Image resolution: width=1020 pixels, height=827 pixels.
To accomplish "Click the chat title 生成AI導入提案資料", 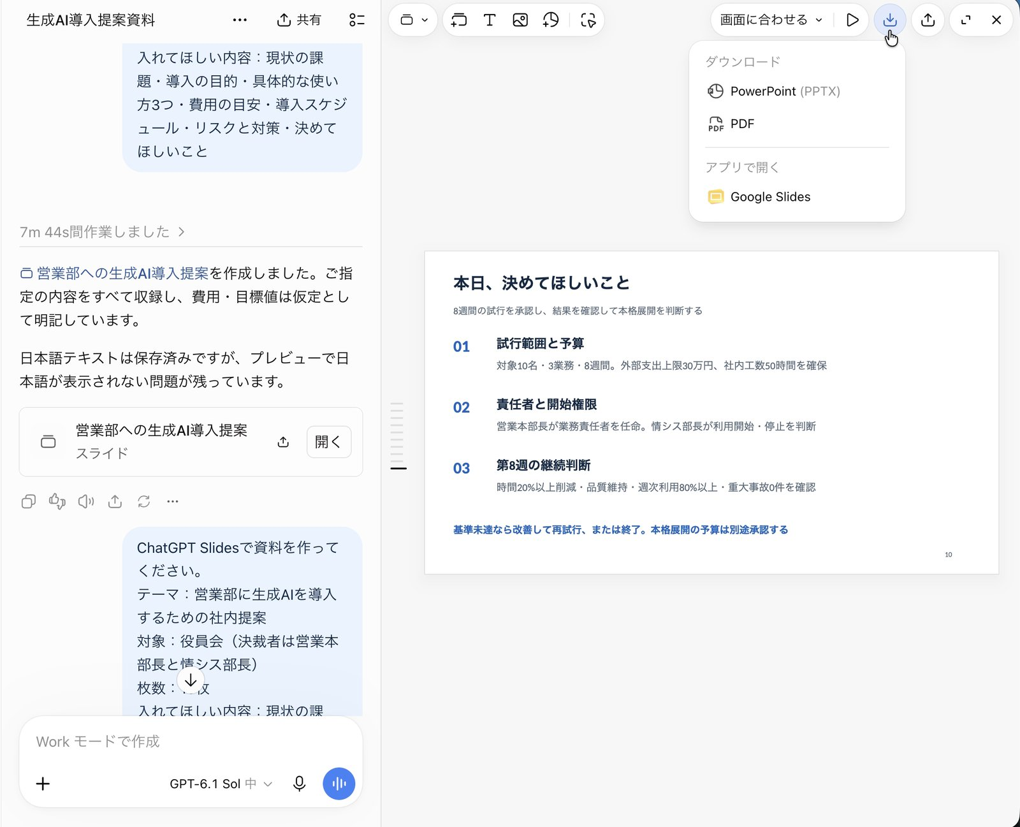I will [x=91, y=20].
